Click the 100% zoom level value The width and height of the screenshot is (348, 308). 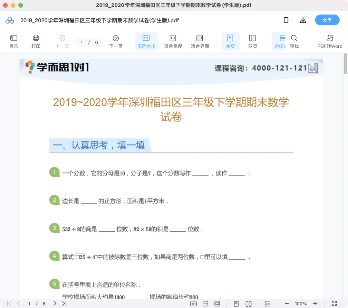(x=301, y=304)
